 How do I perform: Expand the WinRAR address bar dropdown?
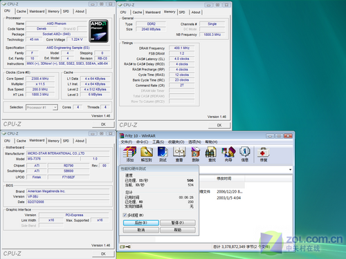[290, 170]
